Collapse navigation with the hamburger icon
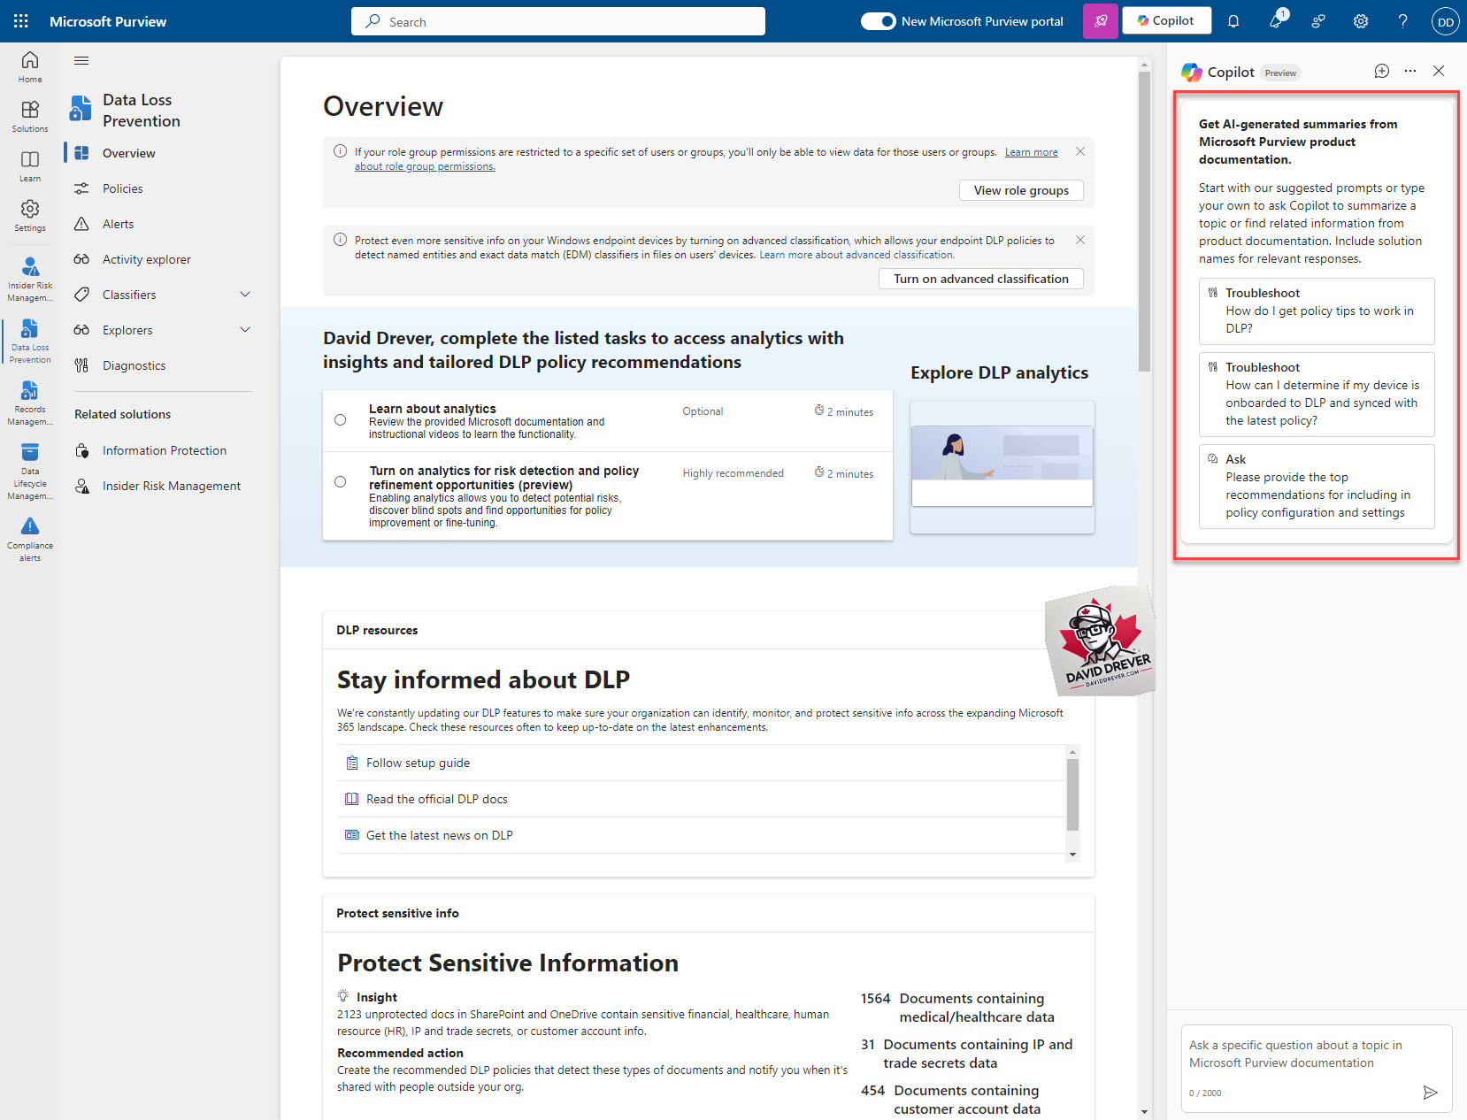1467x1120 pixels. [81, 61]
